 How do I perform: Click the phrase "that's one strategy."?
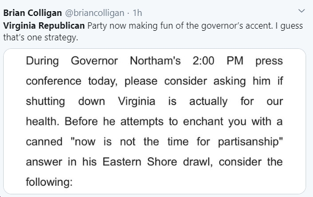tap(41, 38)
